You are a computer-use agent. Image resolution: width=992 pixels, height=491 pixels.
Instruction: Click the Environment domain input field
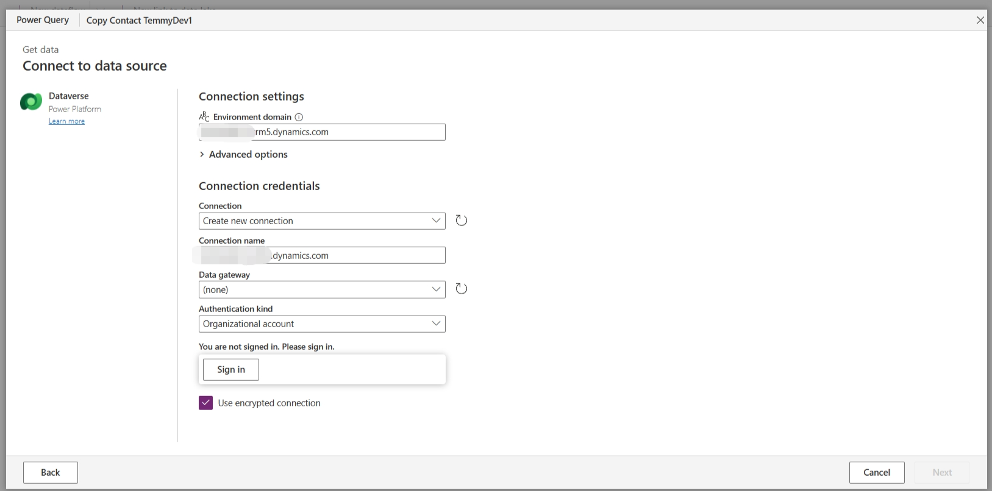[322, 132]
